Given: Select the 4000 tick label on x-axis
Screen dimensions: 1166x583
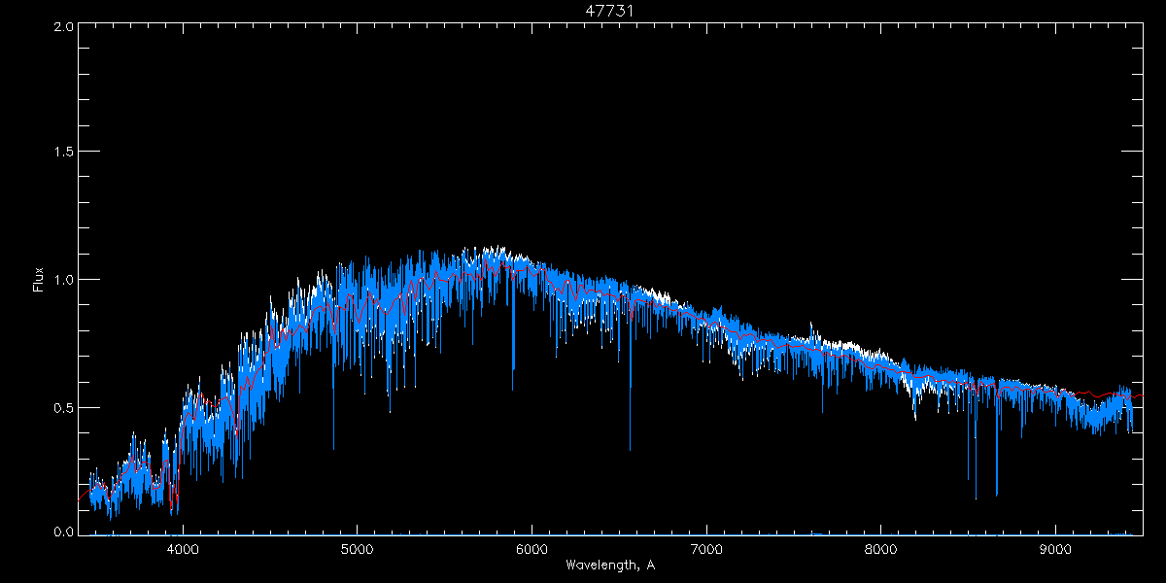Looking at the screenshot, I should pyautogui.click(x=183, y=548).
